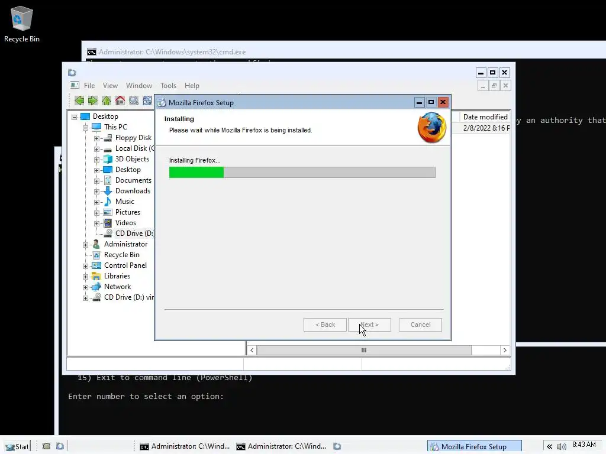Close the inner child window in file manager
606x454 pixels.
[505, 86]
